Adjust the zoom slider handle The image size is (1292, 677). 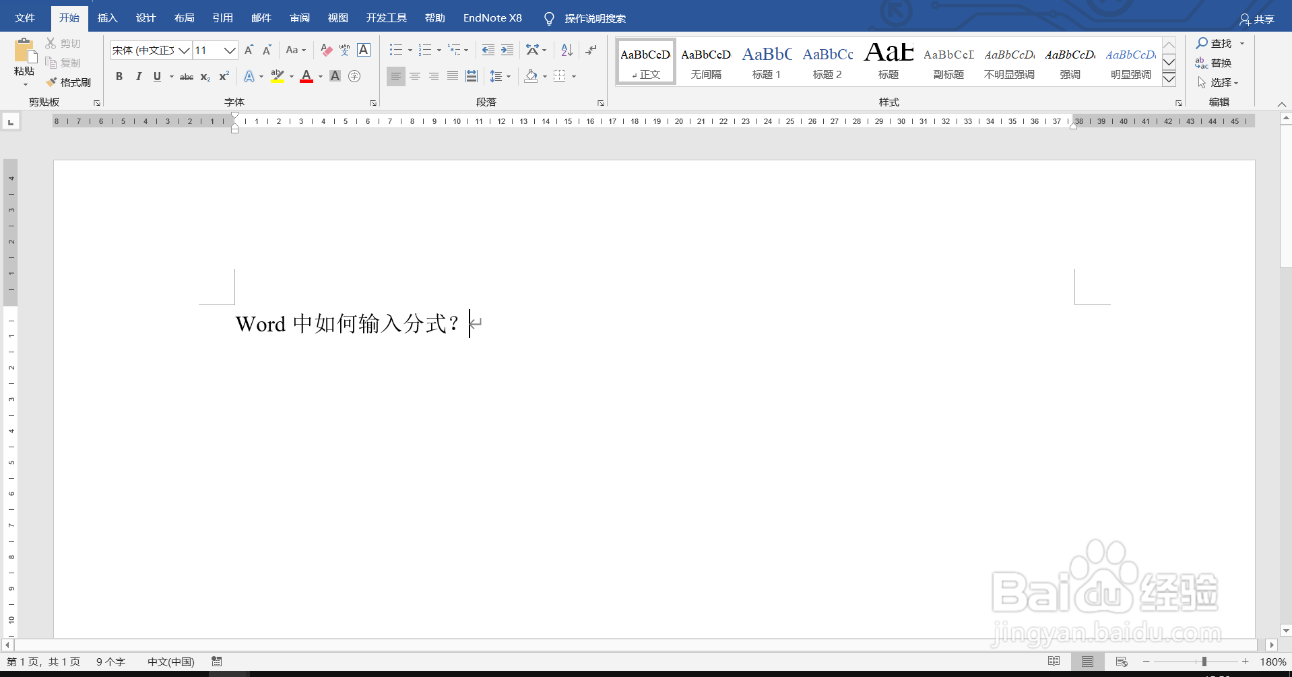(x=1204, y=662)
